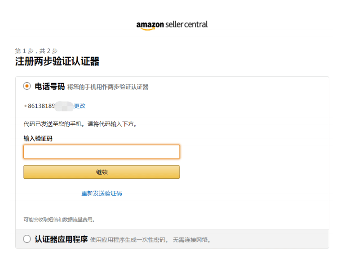Click the 认证器应用程序 option label
The image size is (345, 264).
coord(61,239)
